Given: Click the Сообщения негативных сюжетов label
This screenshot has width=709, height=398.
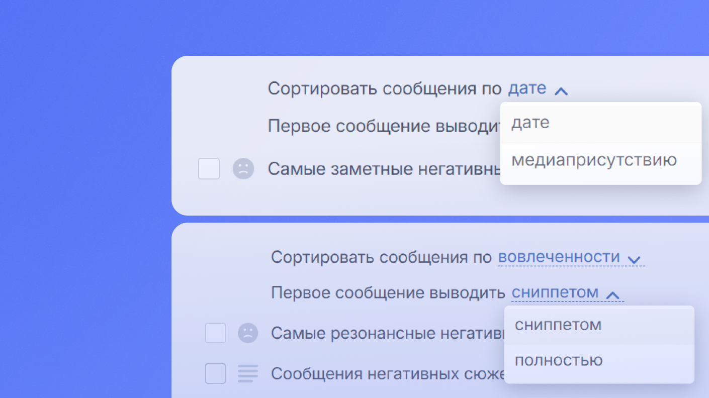Looking at the screenshot, I should [x=388, y=374].
